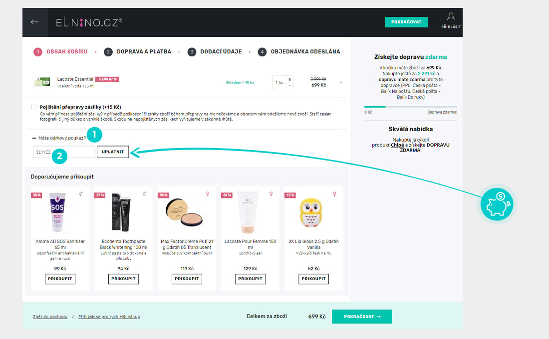Click the 38 % discount badge

(x=37, y=195)
